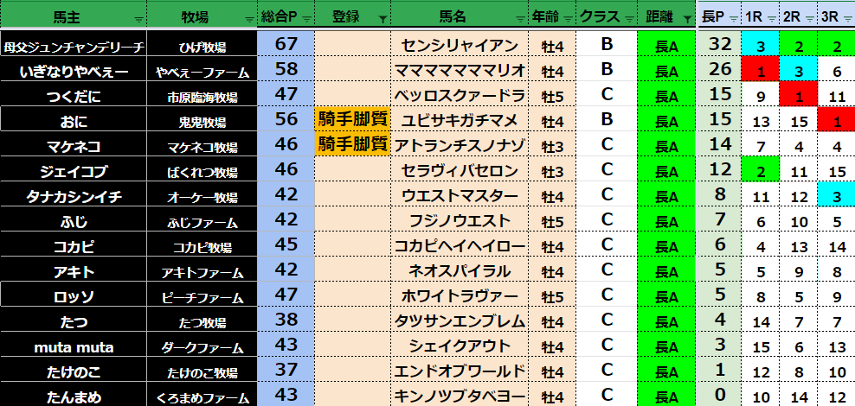
Task: Click the farm cell 市原臨海牧場
Action: tap(202, 96)
